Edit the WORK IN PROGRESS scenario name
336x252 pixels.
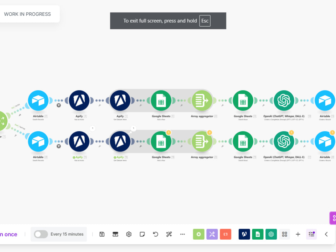(28, 14)
